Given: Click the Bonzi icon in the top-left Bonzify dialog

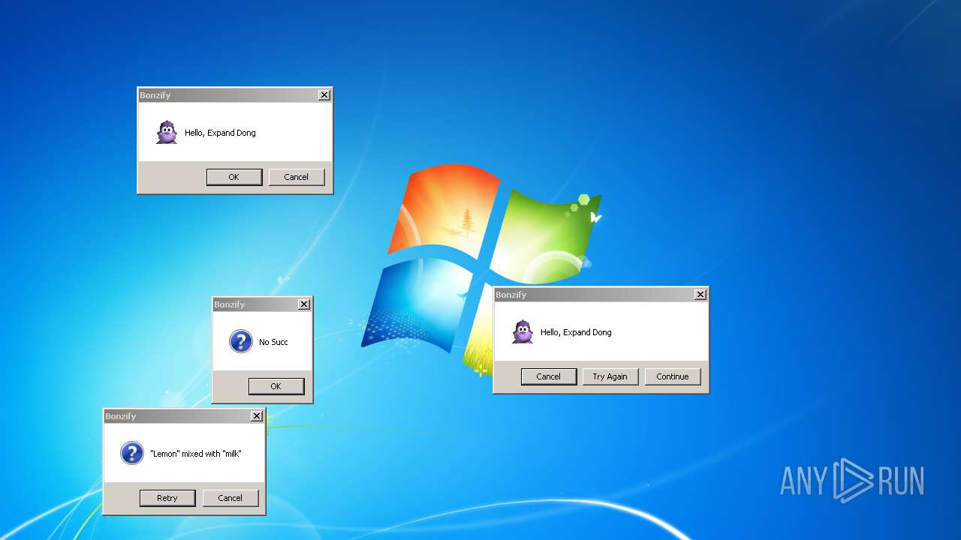Looking at the screenshot, I should [x=167, y=133].
